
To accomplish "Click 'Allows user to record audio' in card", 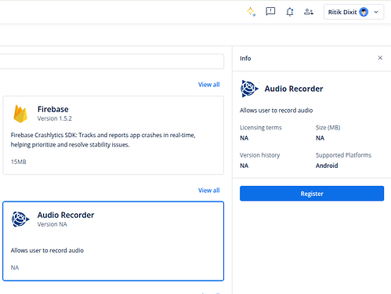I will coord(47,250).
